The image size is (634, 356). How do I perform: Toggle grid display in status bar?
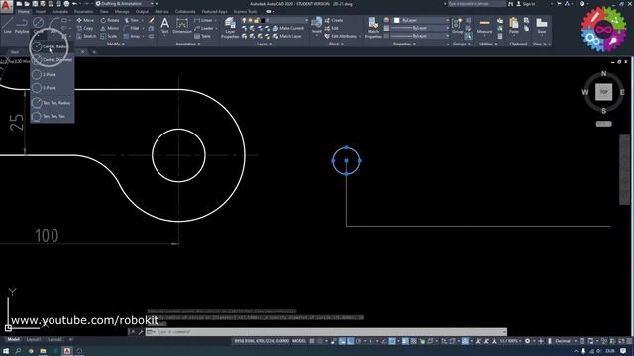[x=312, y=341]
